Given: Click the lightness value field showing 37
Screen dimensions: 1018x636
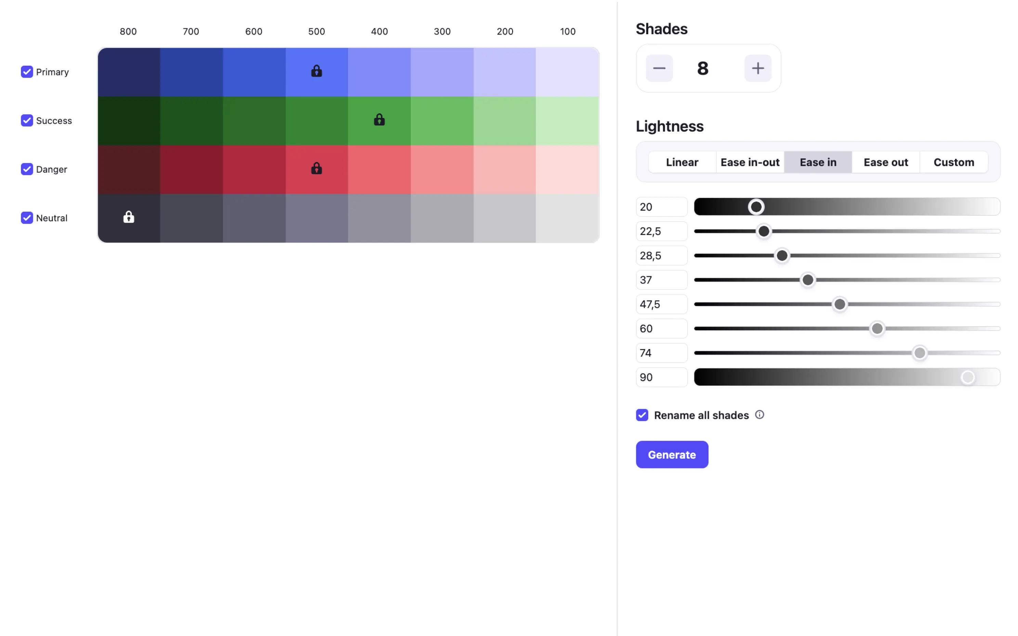Looking at the screenshot, I should tap(661, 279).
